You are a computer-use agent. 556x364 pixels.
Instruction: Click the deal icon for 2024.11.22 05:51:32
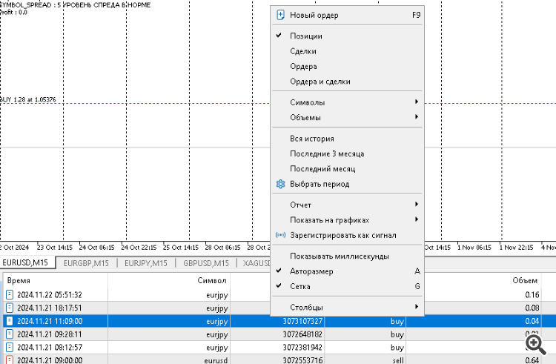[10, 295]
